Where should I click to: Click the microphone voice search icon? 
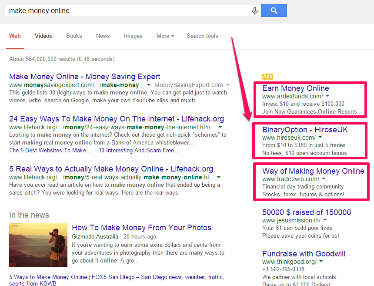[x=255, y=10]
